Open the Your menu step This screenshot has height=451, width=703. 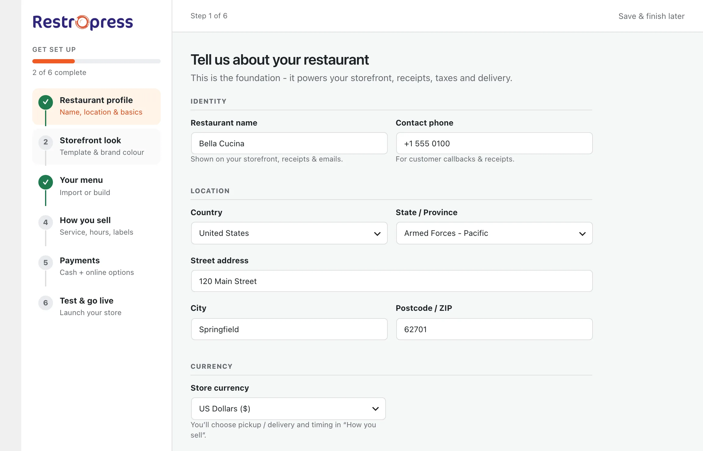point(96,186)
